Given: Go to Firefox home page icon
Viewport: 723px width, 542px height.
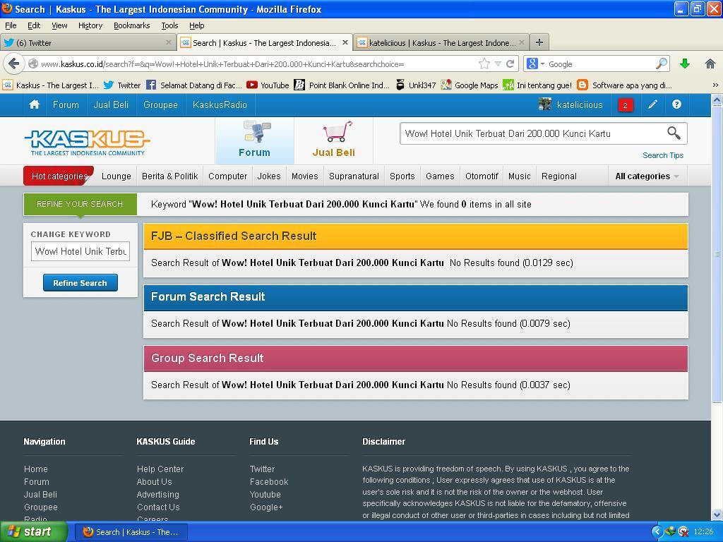Looking at the screenshot, I should 710,64.
